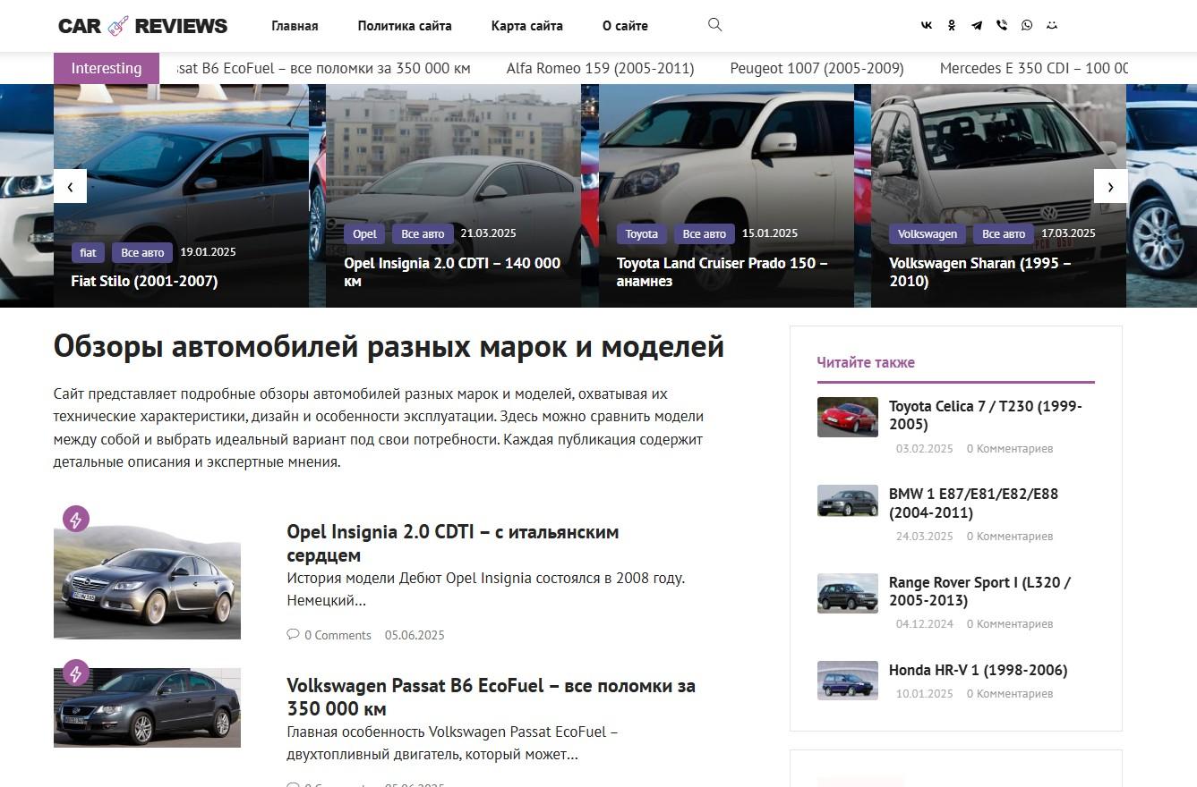Viewport: 1197px width, 787px height.
Task: Open the smiley-face social icon
Action: point(1052,25)
